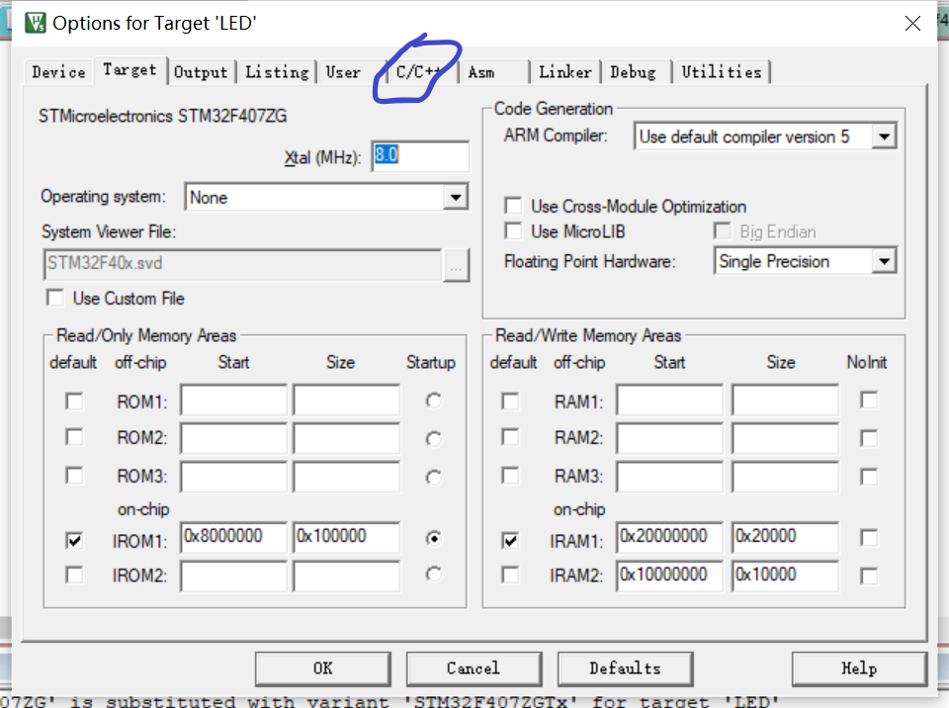This screenshot has width=949, height=708.
Task: Enable the Use MicroLIB option
Action: tap(512, 230)
